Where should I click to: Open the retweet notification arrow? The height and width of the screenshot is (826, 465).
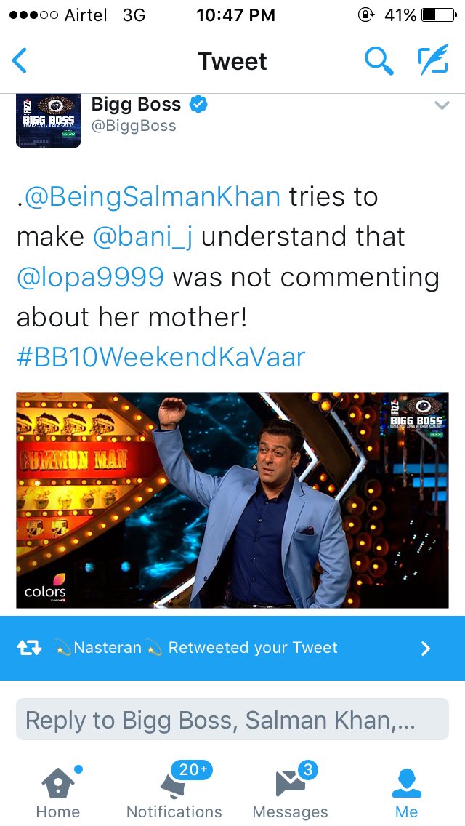click(426, 648)
